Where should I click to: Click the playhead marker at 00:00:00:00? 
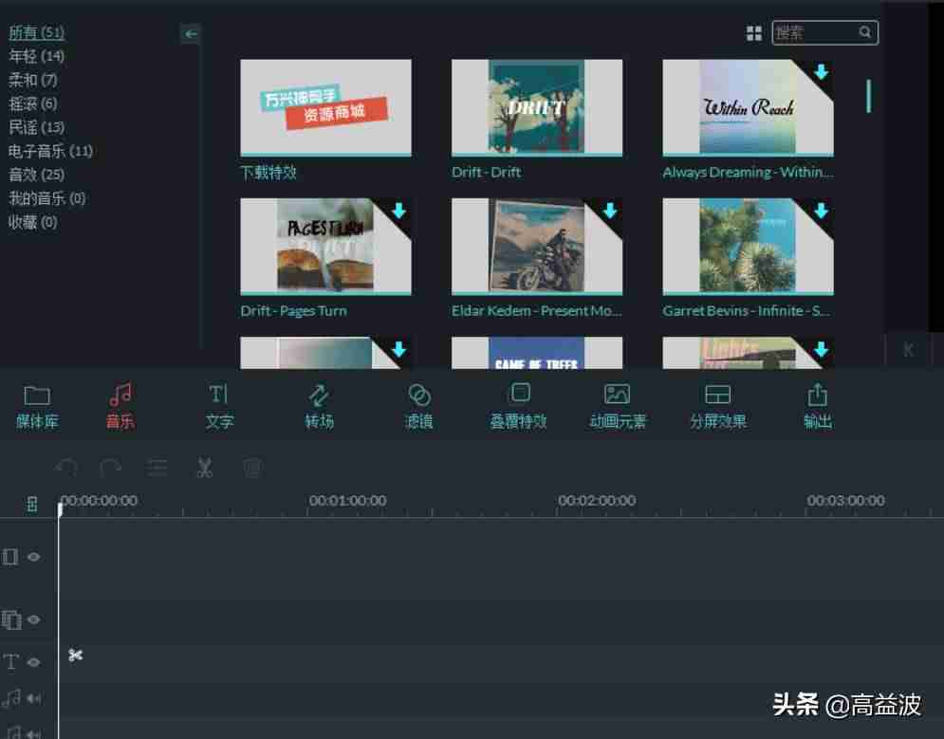[60, 509]
